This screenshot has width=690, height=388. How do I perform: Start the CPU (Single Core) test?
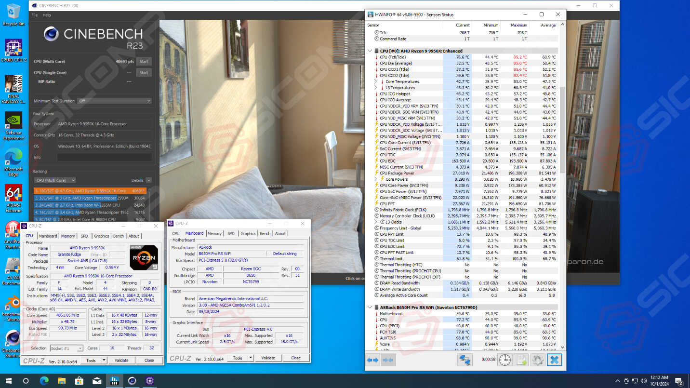[x=144, y=73]
